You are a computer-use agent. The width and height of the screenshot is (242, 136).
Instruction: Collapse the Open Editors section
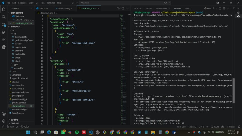(9, 13)
